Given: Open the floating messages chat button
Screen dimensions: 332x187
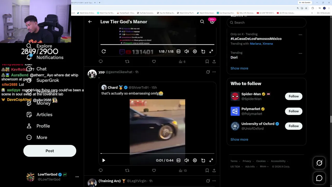Looking at the screenshot, I should (319, 178).
